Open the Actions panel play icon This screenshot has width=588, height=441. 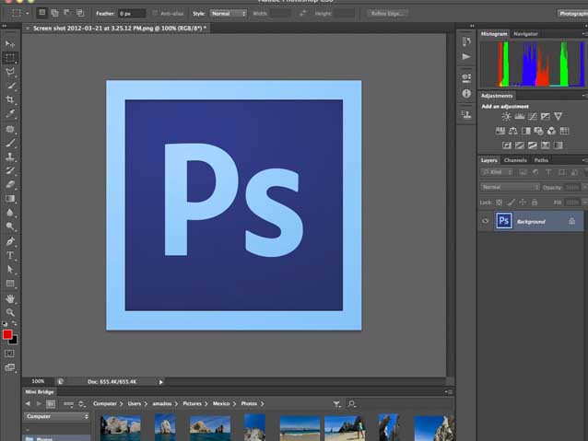click(466, 56)
